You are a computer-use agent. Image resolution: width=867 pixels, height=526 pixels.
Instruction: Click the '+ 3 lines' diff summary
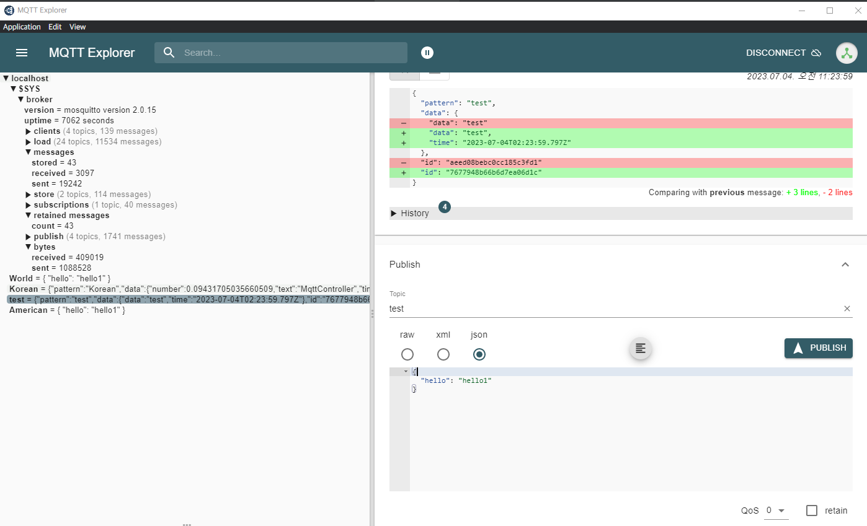[802, 193]
